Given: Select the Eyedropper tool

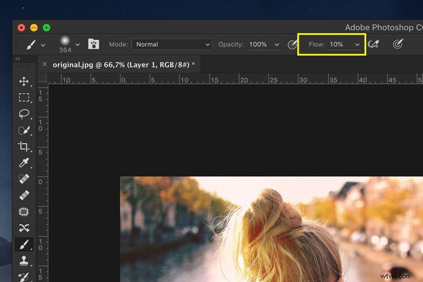Looking at the screenshot, I should (x=24, y=162).
